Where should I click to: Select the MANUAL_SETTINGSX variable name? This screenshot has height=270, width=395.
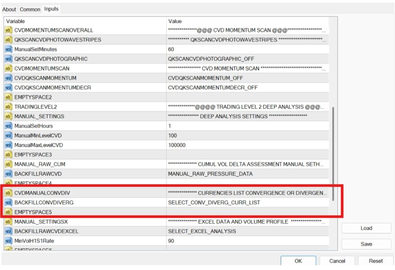click(41, 222)
